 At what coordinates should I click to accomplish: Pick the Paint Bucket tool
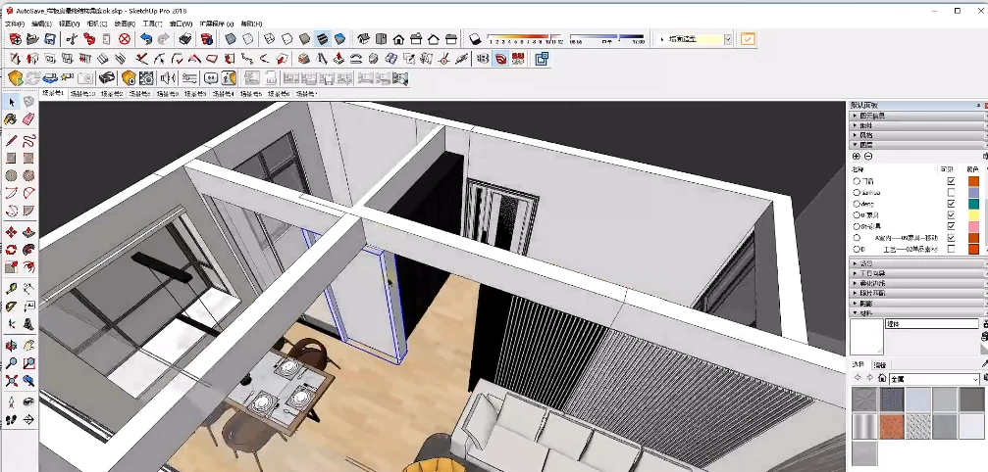(11, 118)
